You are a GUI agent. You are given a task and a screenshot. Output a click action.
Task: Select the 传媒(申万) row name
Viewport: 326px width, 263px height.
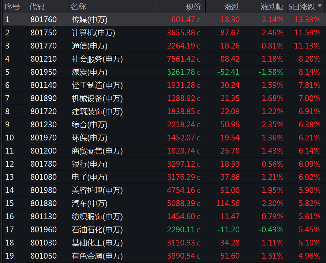tap(90, 20)
